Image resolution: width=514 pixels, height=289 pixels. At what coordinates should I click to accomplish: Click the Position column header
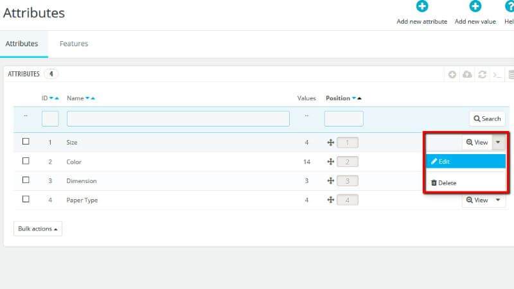point(338,98)
